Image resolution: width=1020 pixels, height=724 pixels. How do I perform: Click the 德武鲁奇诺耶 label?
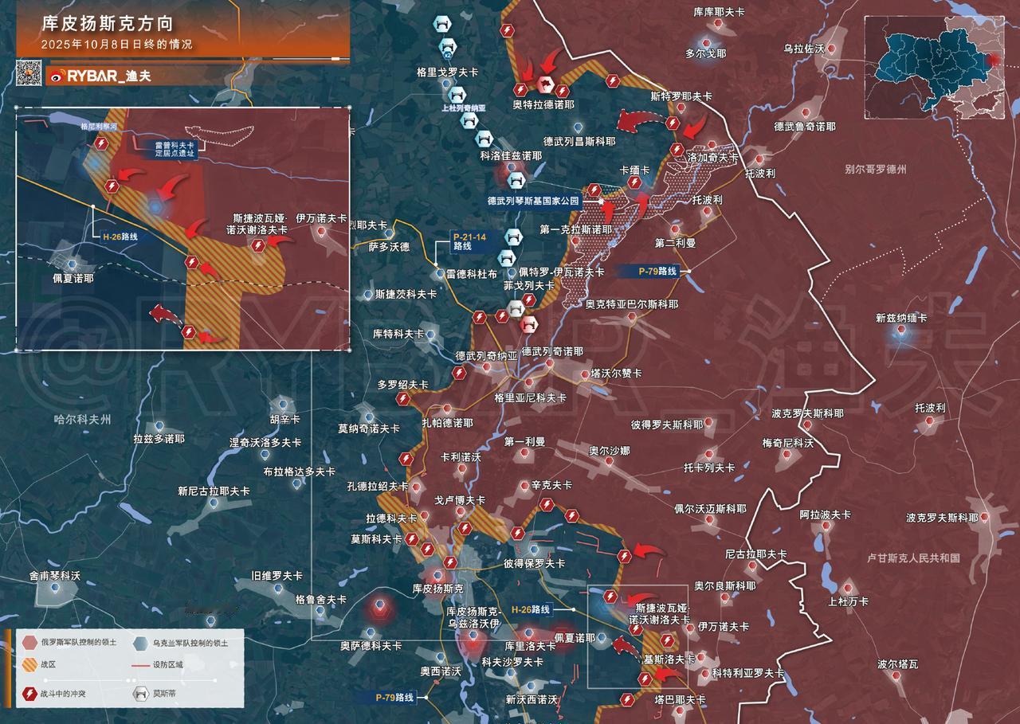(805, 126)
